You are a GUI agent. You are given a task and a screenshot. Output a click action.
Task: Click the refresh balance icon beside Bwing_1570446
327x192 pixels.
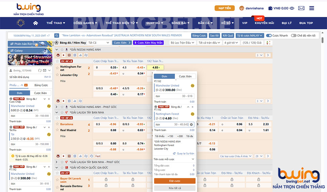(40, 70)
